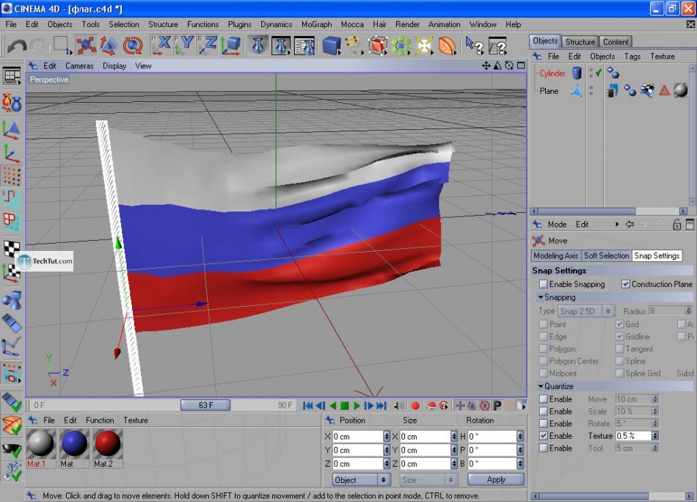Screen dimensions: 697x502
Task: Toggle Y axis lock icon
Action: pyautogui.click(x=184, y=46)
